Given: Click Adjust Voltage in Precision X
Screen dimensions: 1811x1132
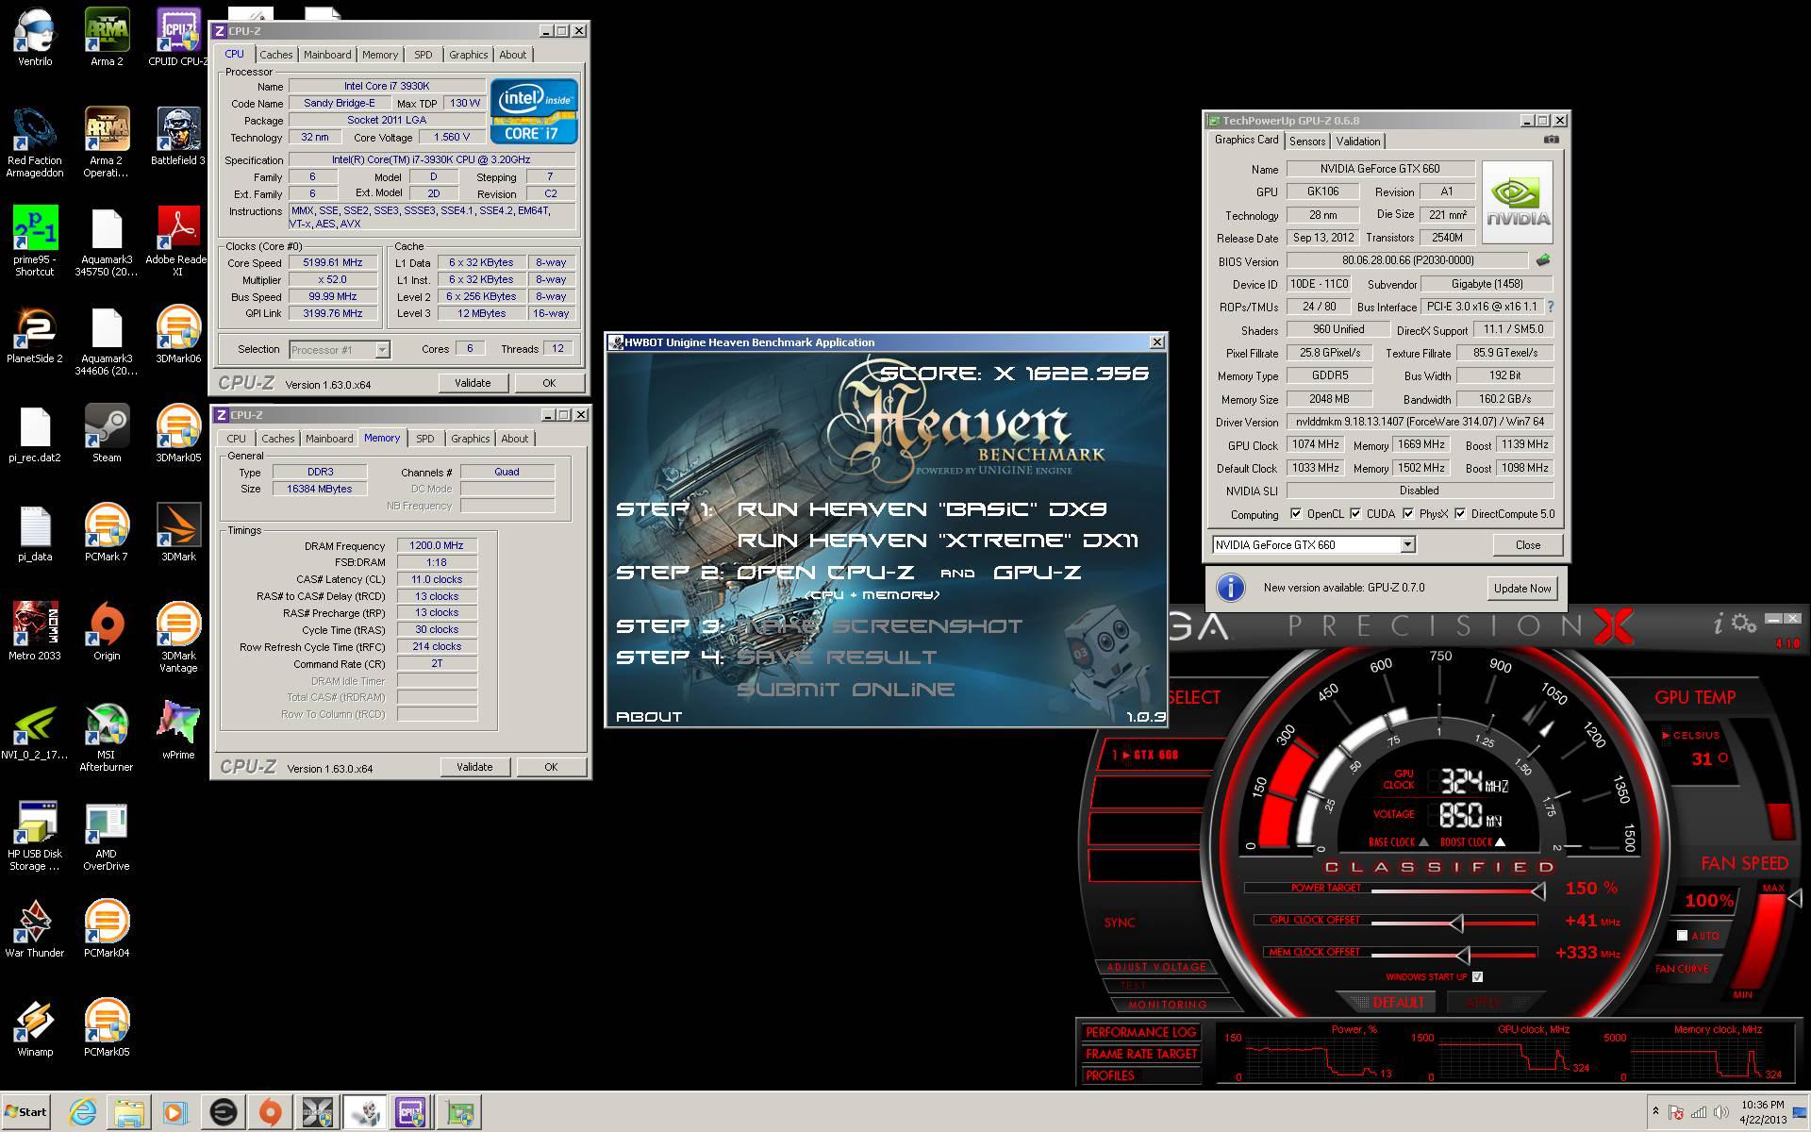Looking at the screenshot, I should tap(1156, 967).
